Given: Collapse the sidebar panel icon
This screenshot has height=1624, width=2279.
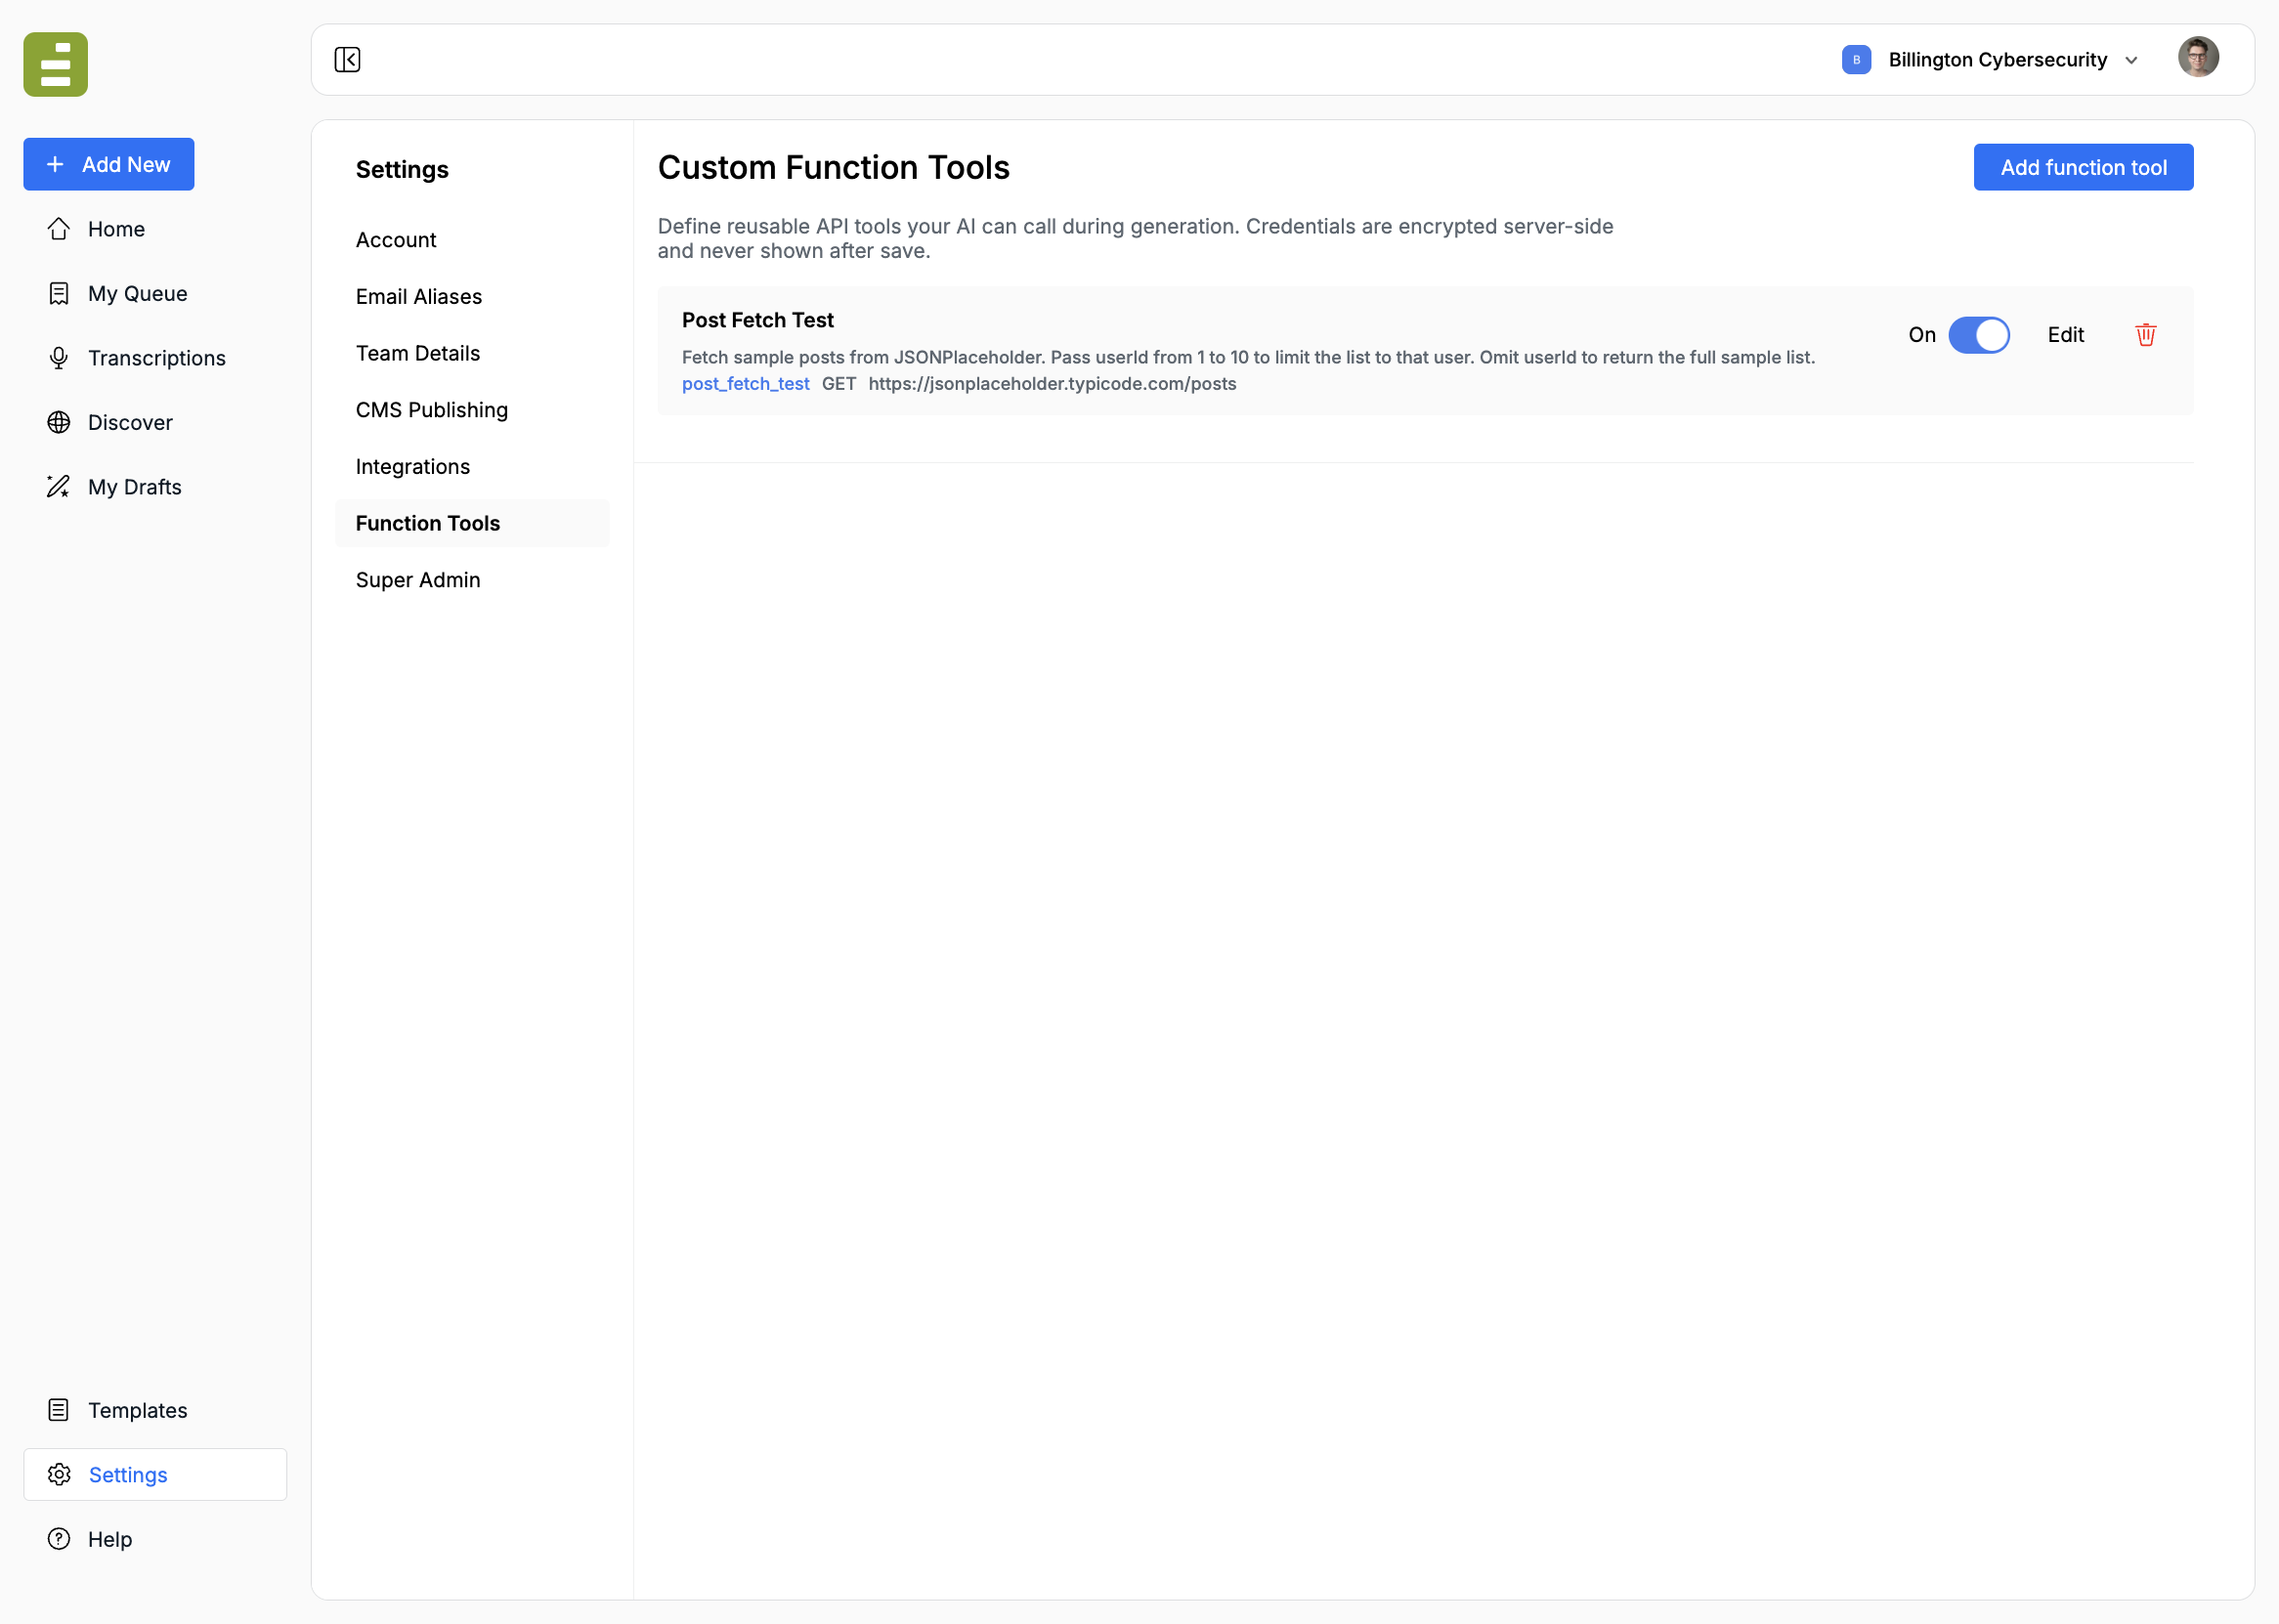Looking at the screenshot, I should pos(347,60).
